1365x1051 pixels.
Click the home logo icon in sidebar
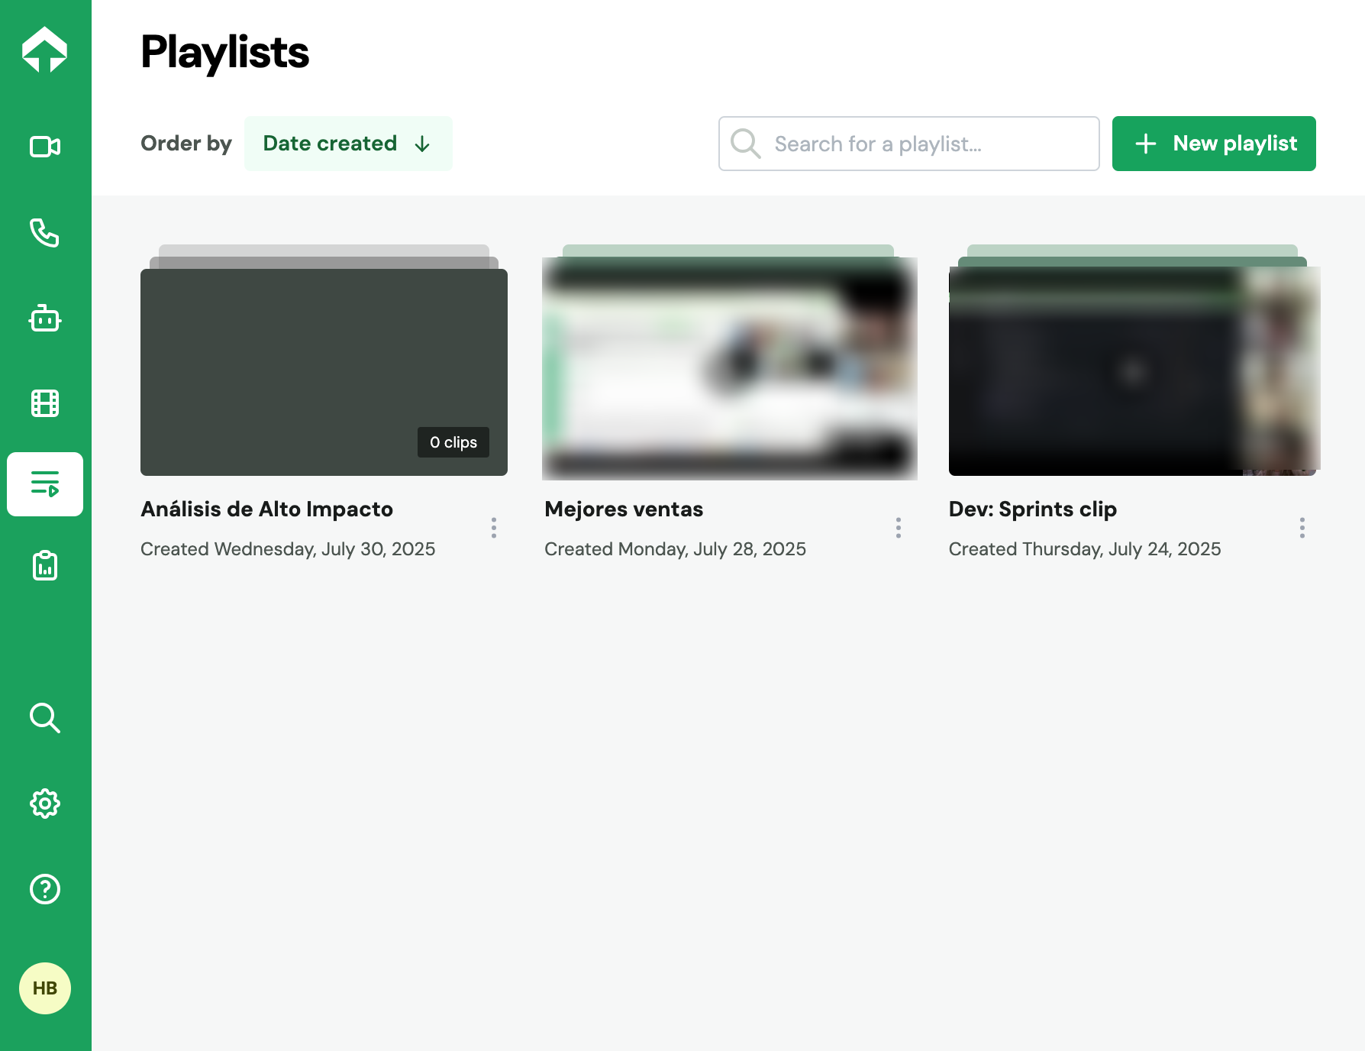pyautogui.click(x=45, y=50)
